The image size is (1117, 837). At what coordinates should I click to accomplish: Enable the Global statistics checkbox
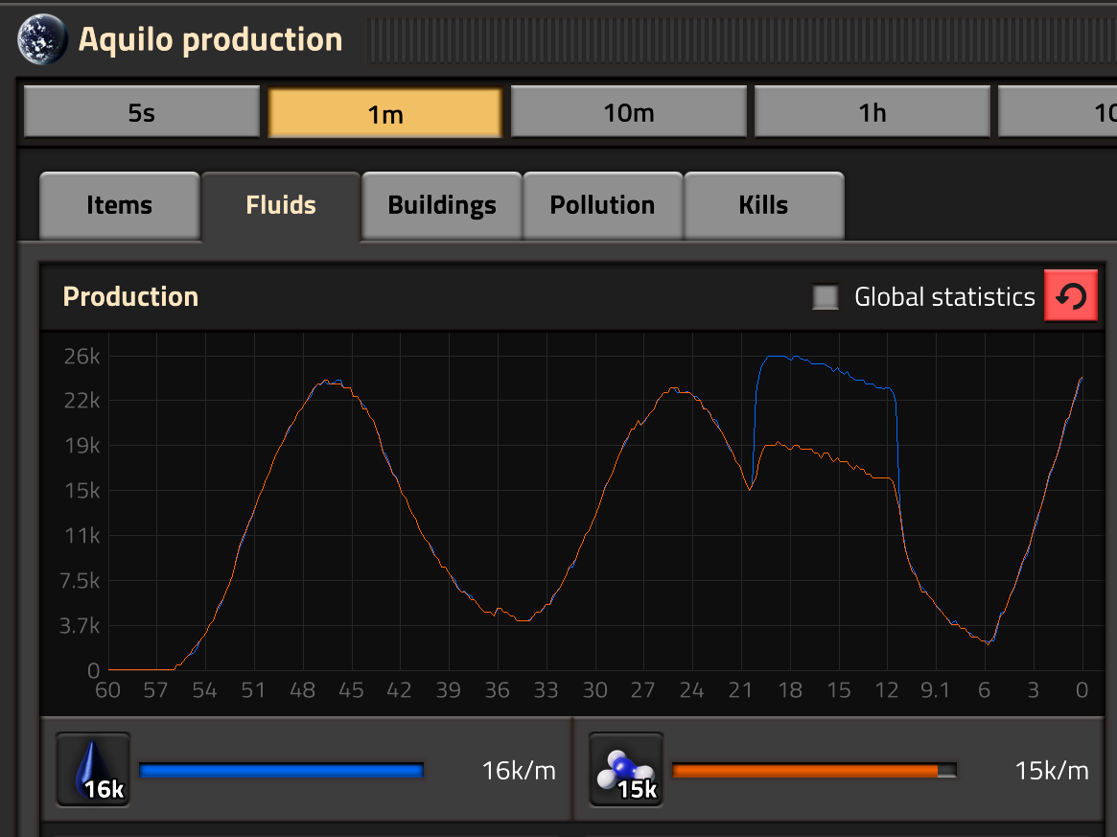(x=826, y=296)
